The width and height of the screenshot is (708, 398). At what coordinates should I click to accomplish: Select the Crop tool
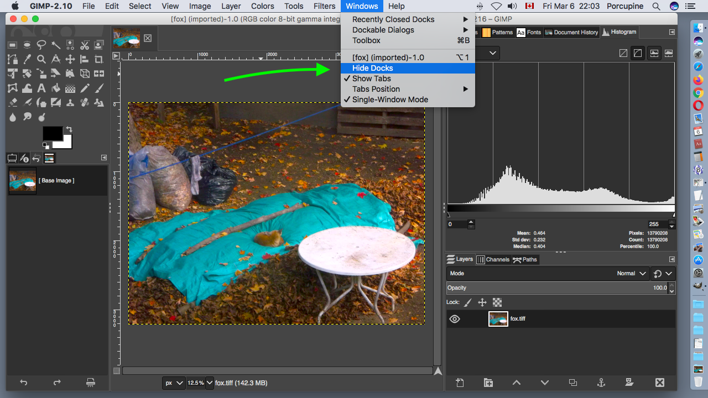pyautogui.click(x=99, y=59)
